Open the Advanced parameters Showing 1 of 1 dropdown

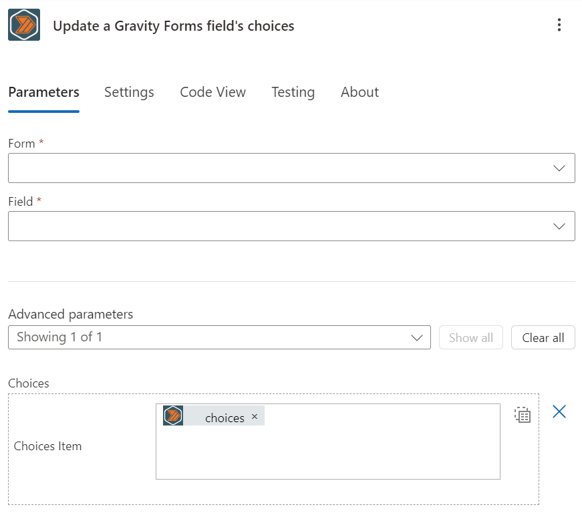point(219,337)
